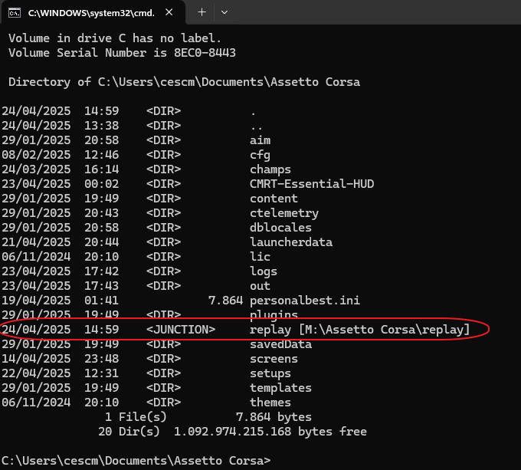
Task: Open a new terminal tab with plus
Action: click(x=202, y=12)
